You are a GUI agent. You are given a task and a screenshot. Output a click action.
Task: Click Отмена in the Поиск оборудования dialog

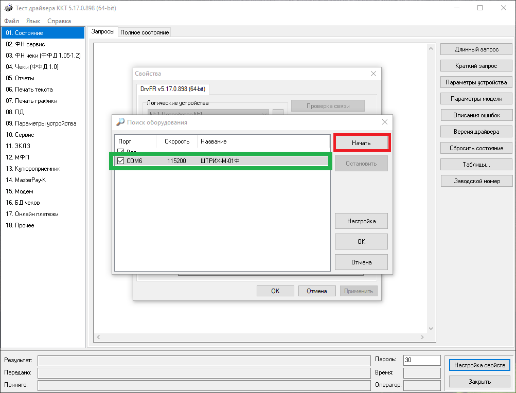tap(361, 262)
